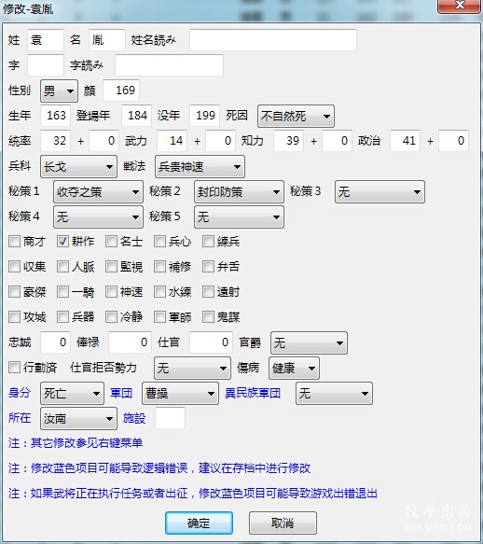The image size is (483, 544).
Task: Enable the 兵心 checkbox
Action: 159,241
